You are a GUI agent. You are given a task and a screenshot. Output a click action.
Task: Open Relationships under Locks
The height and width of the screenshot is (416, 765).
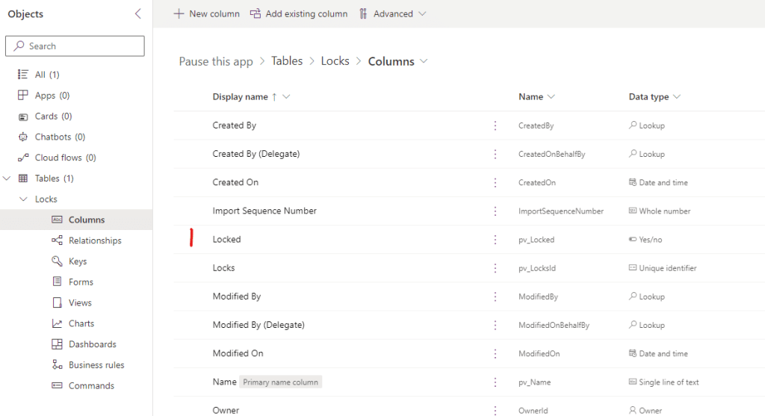87,240
